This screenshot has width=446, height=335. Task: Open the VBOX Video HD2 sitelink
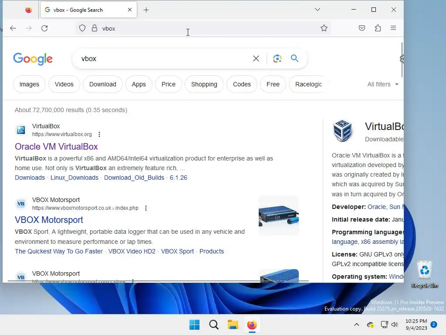[132, 251]
